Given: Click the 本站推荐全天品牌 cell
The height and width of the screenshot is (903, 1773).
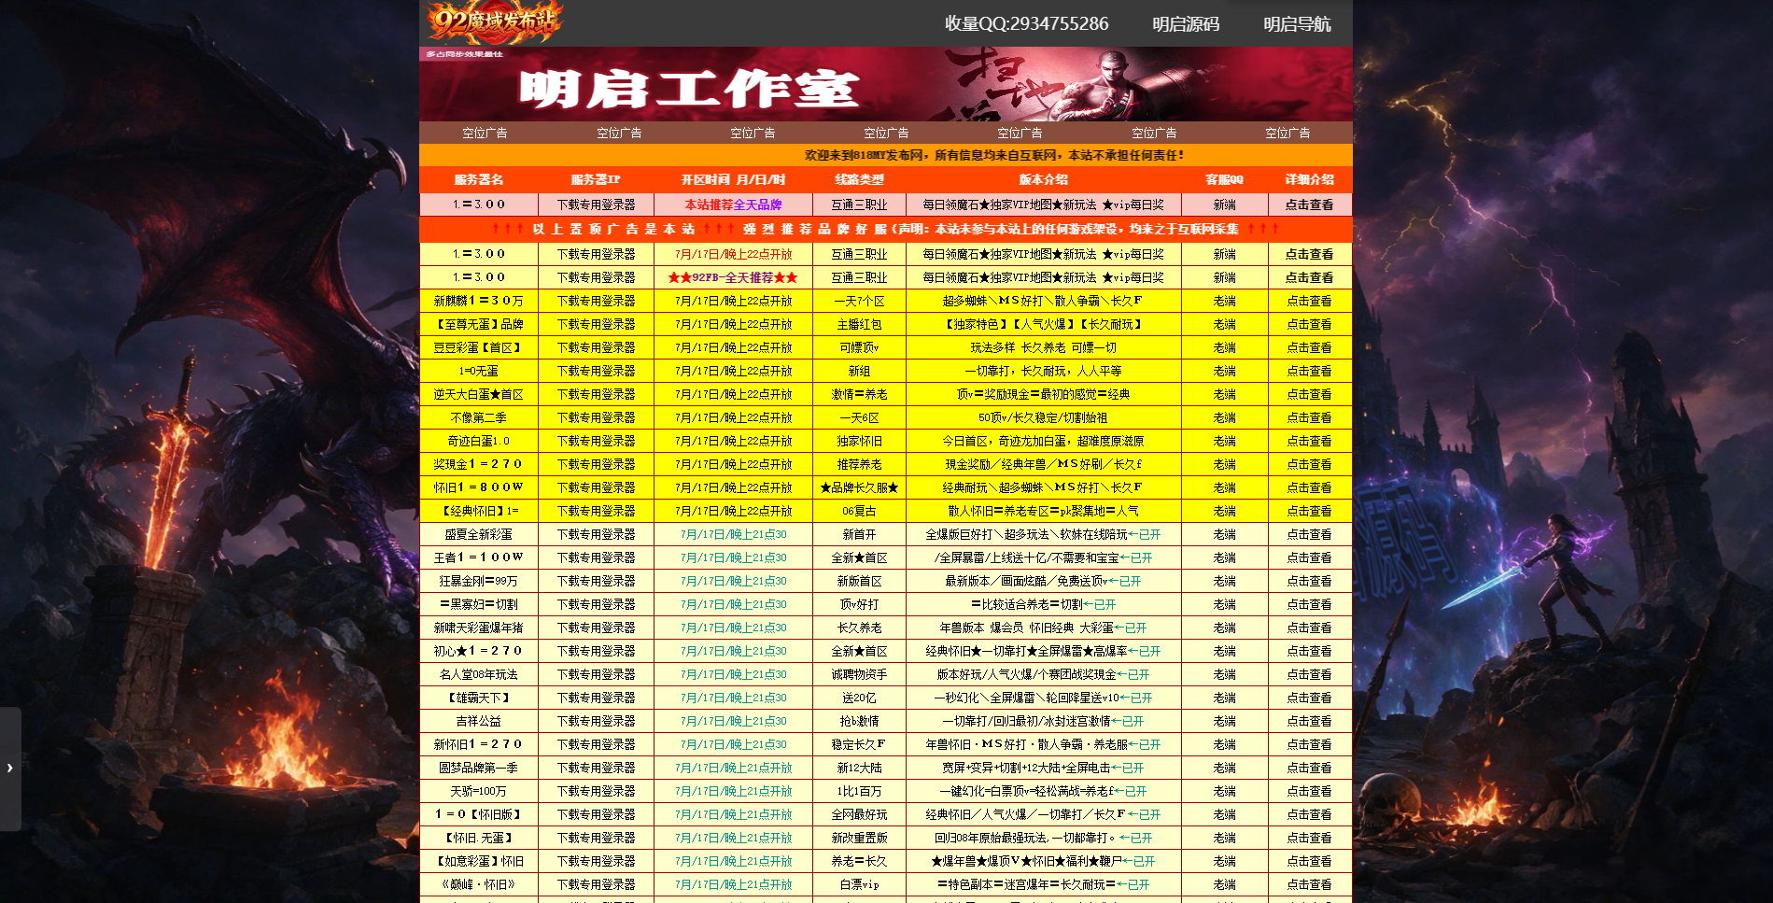Looking at the screenshot, I should [x=733, y=205].
